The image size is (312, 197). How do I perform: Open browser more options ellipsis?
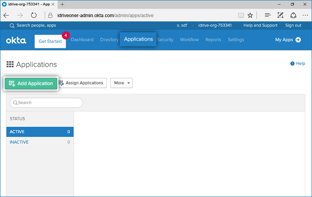pos(305,16)
